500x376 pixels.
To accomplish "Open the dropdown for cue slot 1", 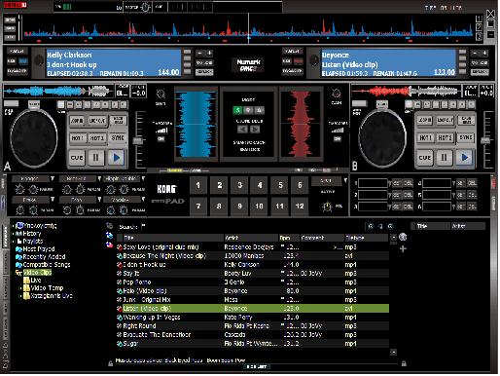I will click(x=389, y=184).
